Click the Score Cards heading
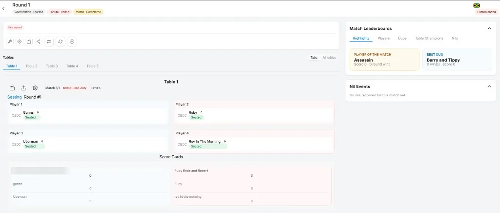Screen dimensions: 500x213 coord(171,157)
